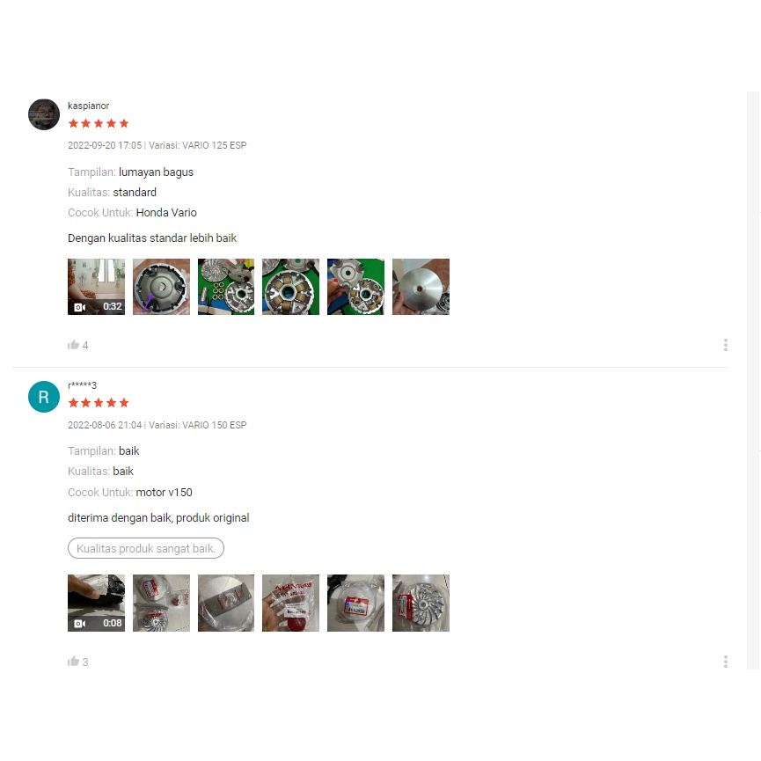This screenshot has width=761, height=761.
Task: Open photo of packaged Honda parts on floor
Action: [x=161, y=603]
